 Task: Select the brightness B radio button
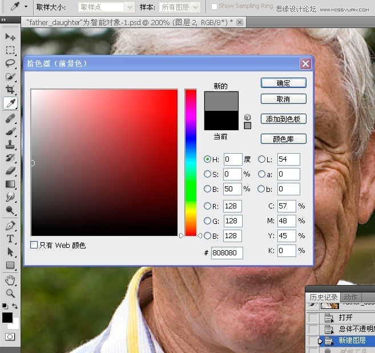(207, 189)
